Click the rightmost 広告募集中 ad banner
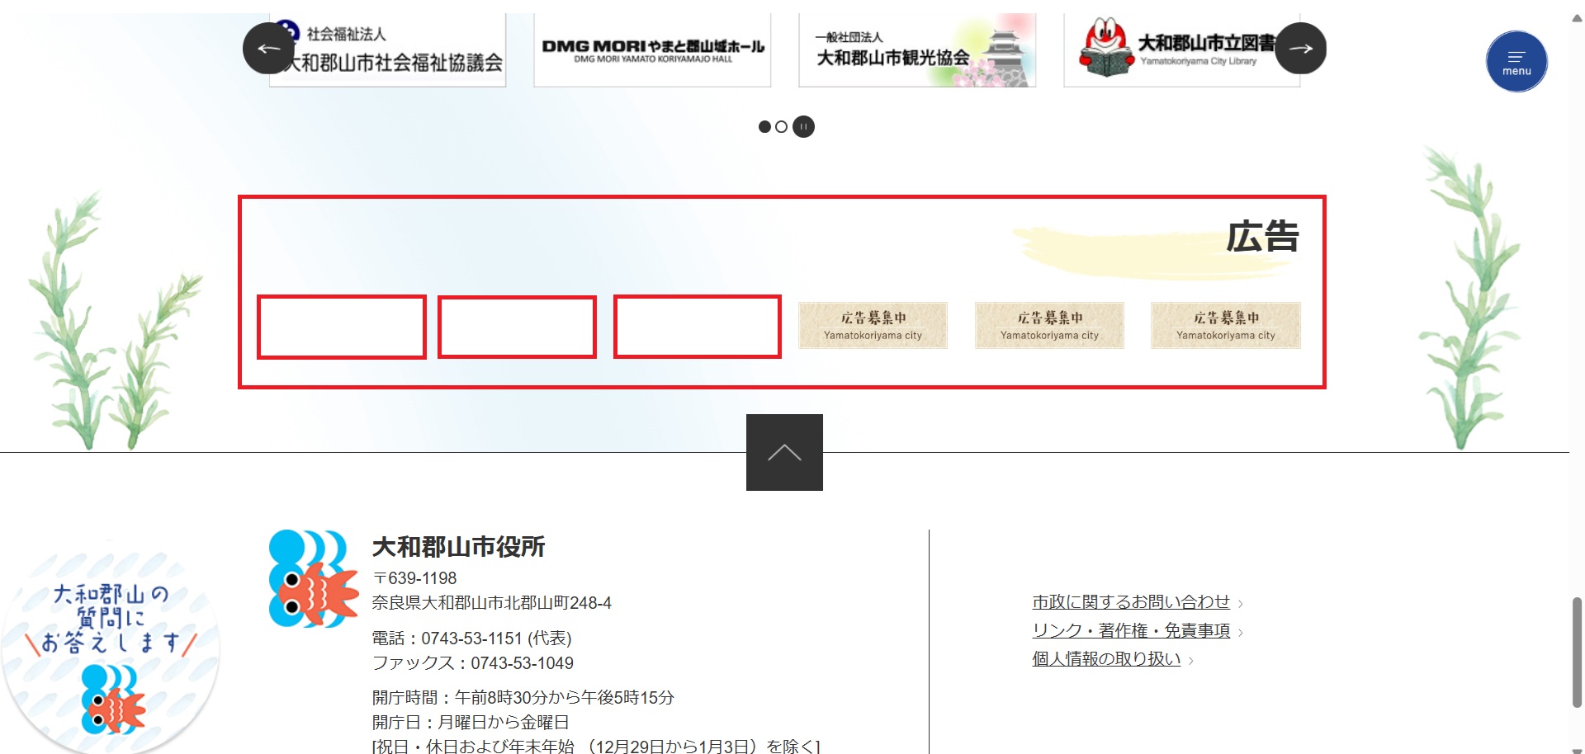Image resolution: width=1585 pixels, height=754 pixels. coord(1225,326)
